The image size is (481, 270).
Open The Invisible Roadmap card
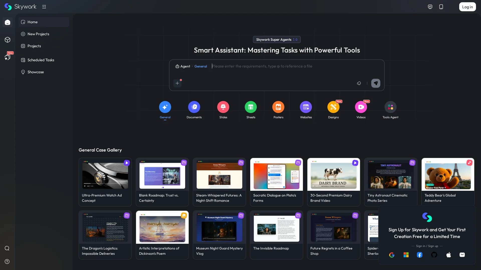coord(277,235)
